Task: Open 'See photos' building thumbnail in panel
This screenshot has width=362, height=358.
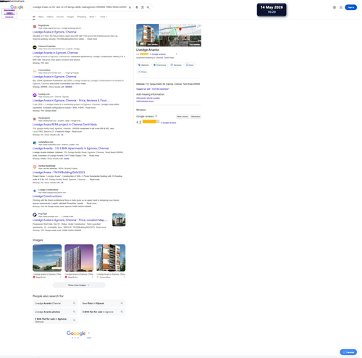Action: (x=148, y=35)
